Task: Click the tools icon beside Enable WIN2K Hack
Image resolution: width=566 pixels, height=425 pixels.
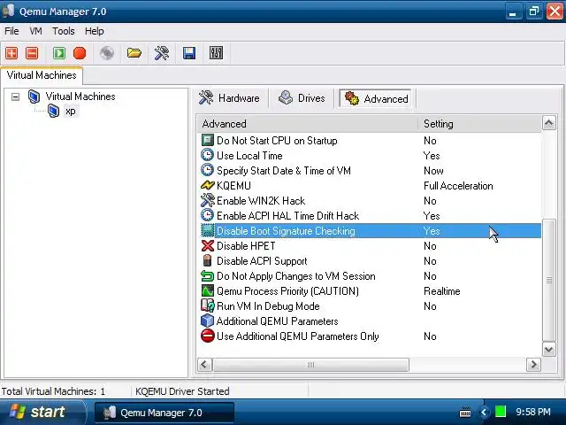Action: click(207, 200)
